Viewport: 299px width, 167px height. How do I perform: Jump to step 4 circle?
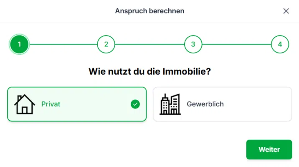[280, 44]
